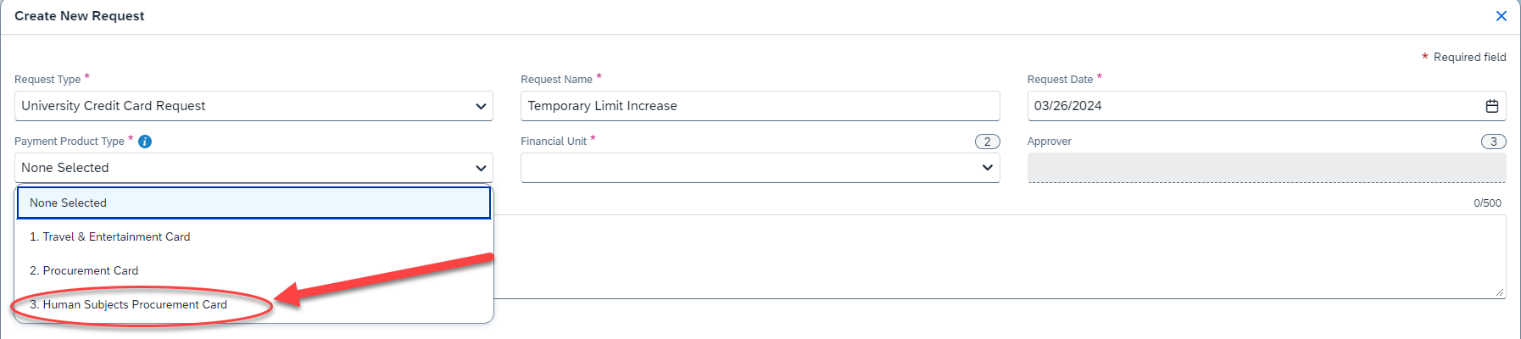Focus the Request Date text field

pos(1255,106)
